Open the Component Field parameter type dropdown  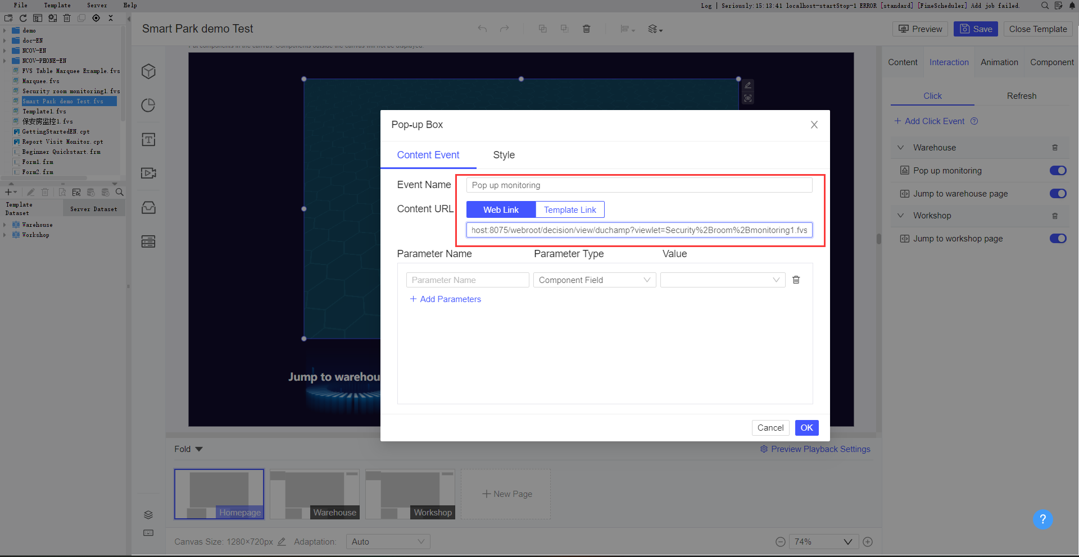[x=594, y=280]
